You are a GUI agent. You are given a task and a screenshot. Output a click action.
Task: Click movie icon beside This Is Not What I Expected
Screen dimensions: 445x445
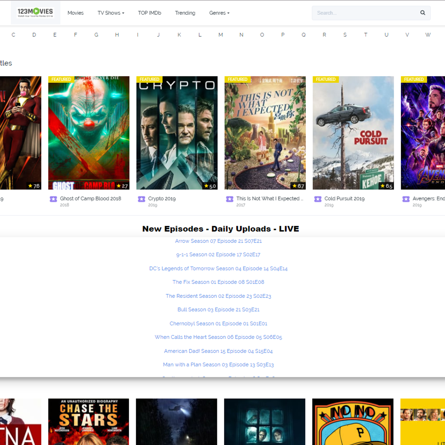click(230, 199)
